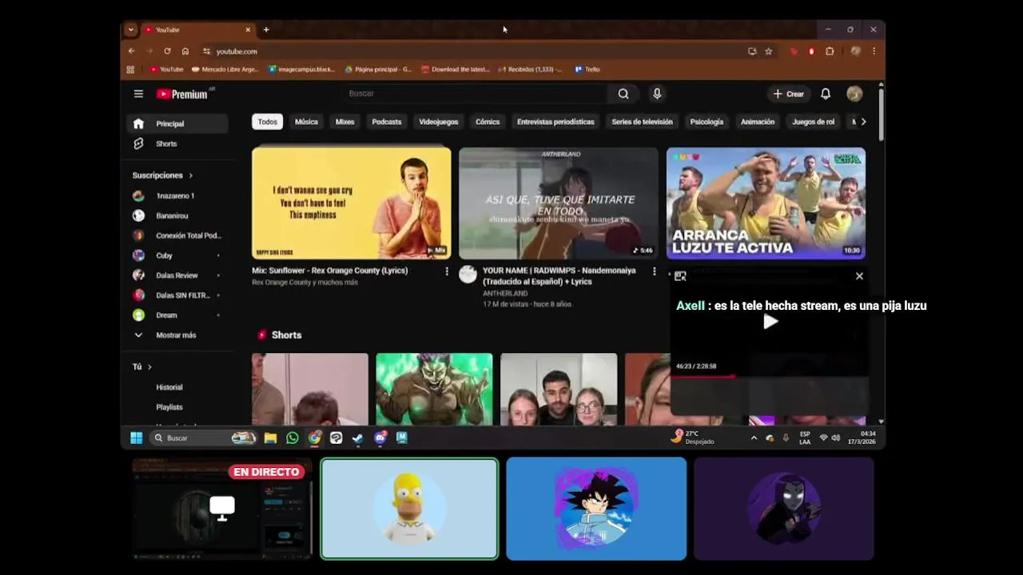Select the Animación chip
Screen dimensions: 1023x575
(758, 122)
